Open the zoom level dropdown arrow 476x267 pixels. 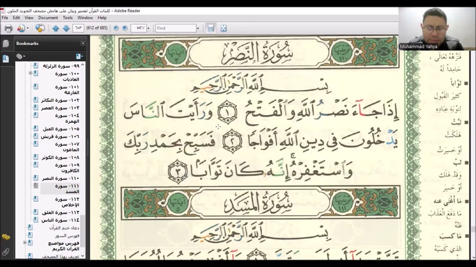[148, 28]
